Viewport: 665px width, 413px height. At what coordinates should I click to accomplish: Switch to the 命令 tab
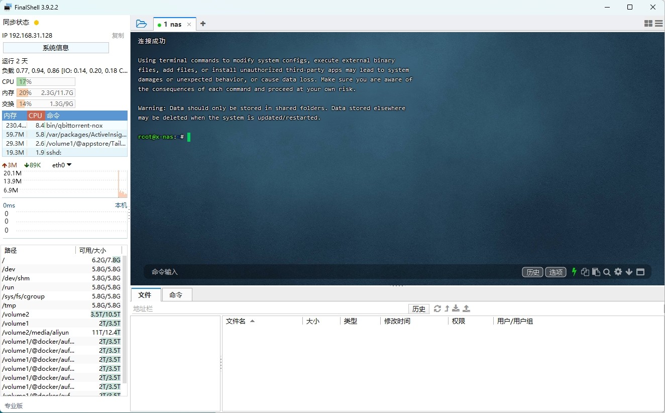(x=177, y=295)
